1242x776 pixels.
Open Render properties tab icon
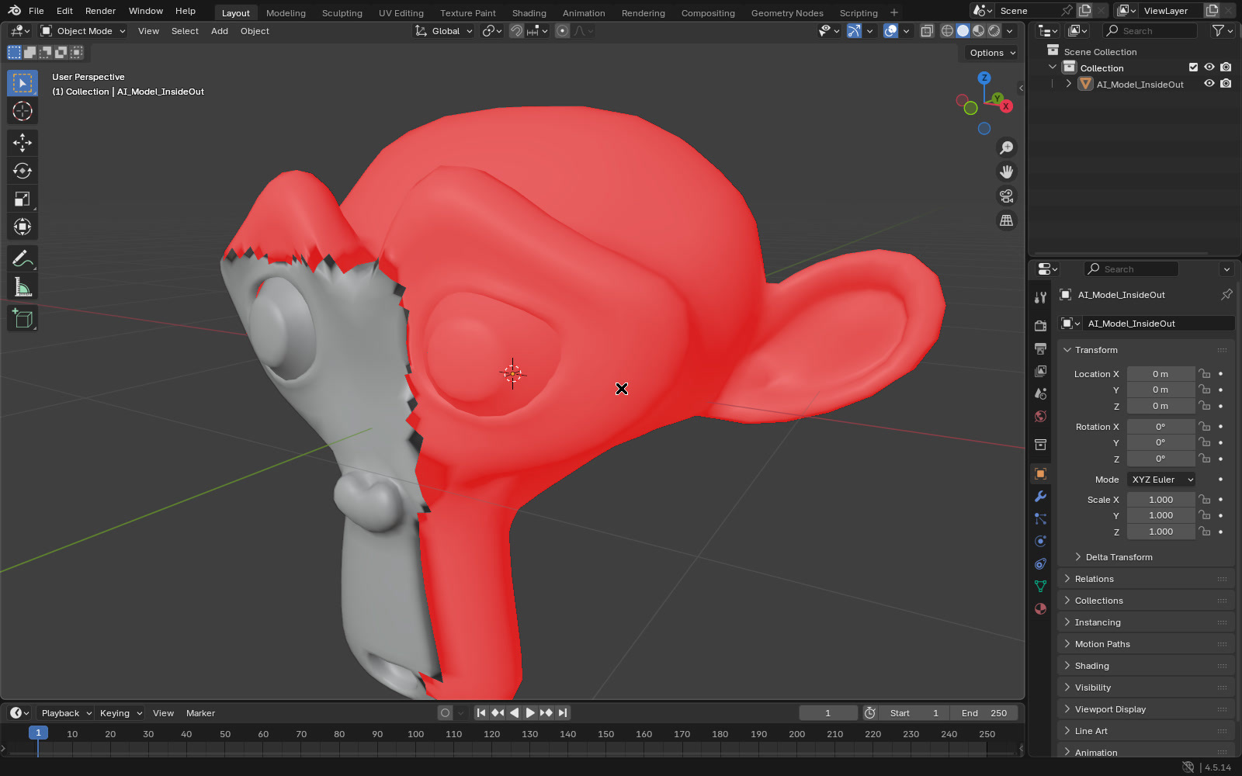pyautogui.click(x=1041, y=326)
